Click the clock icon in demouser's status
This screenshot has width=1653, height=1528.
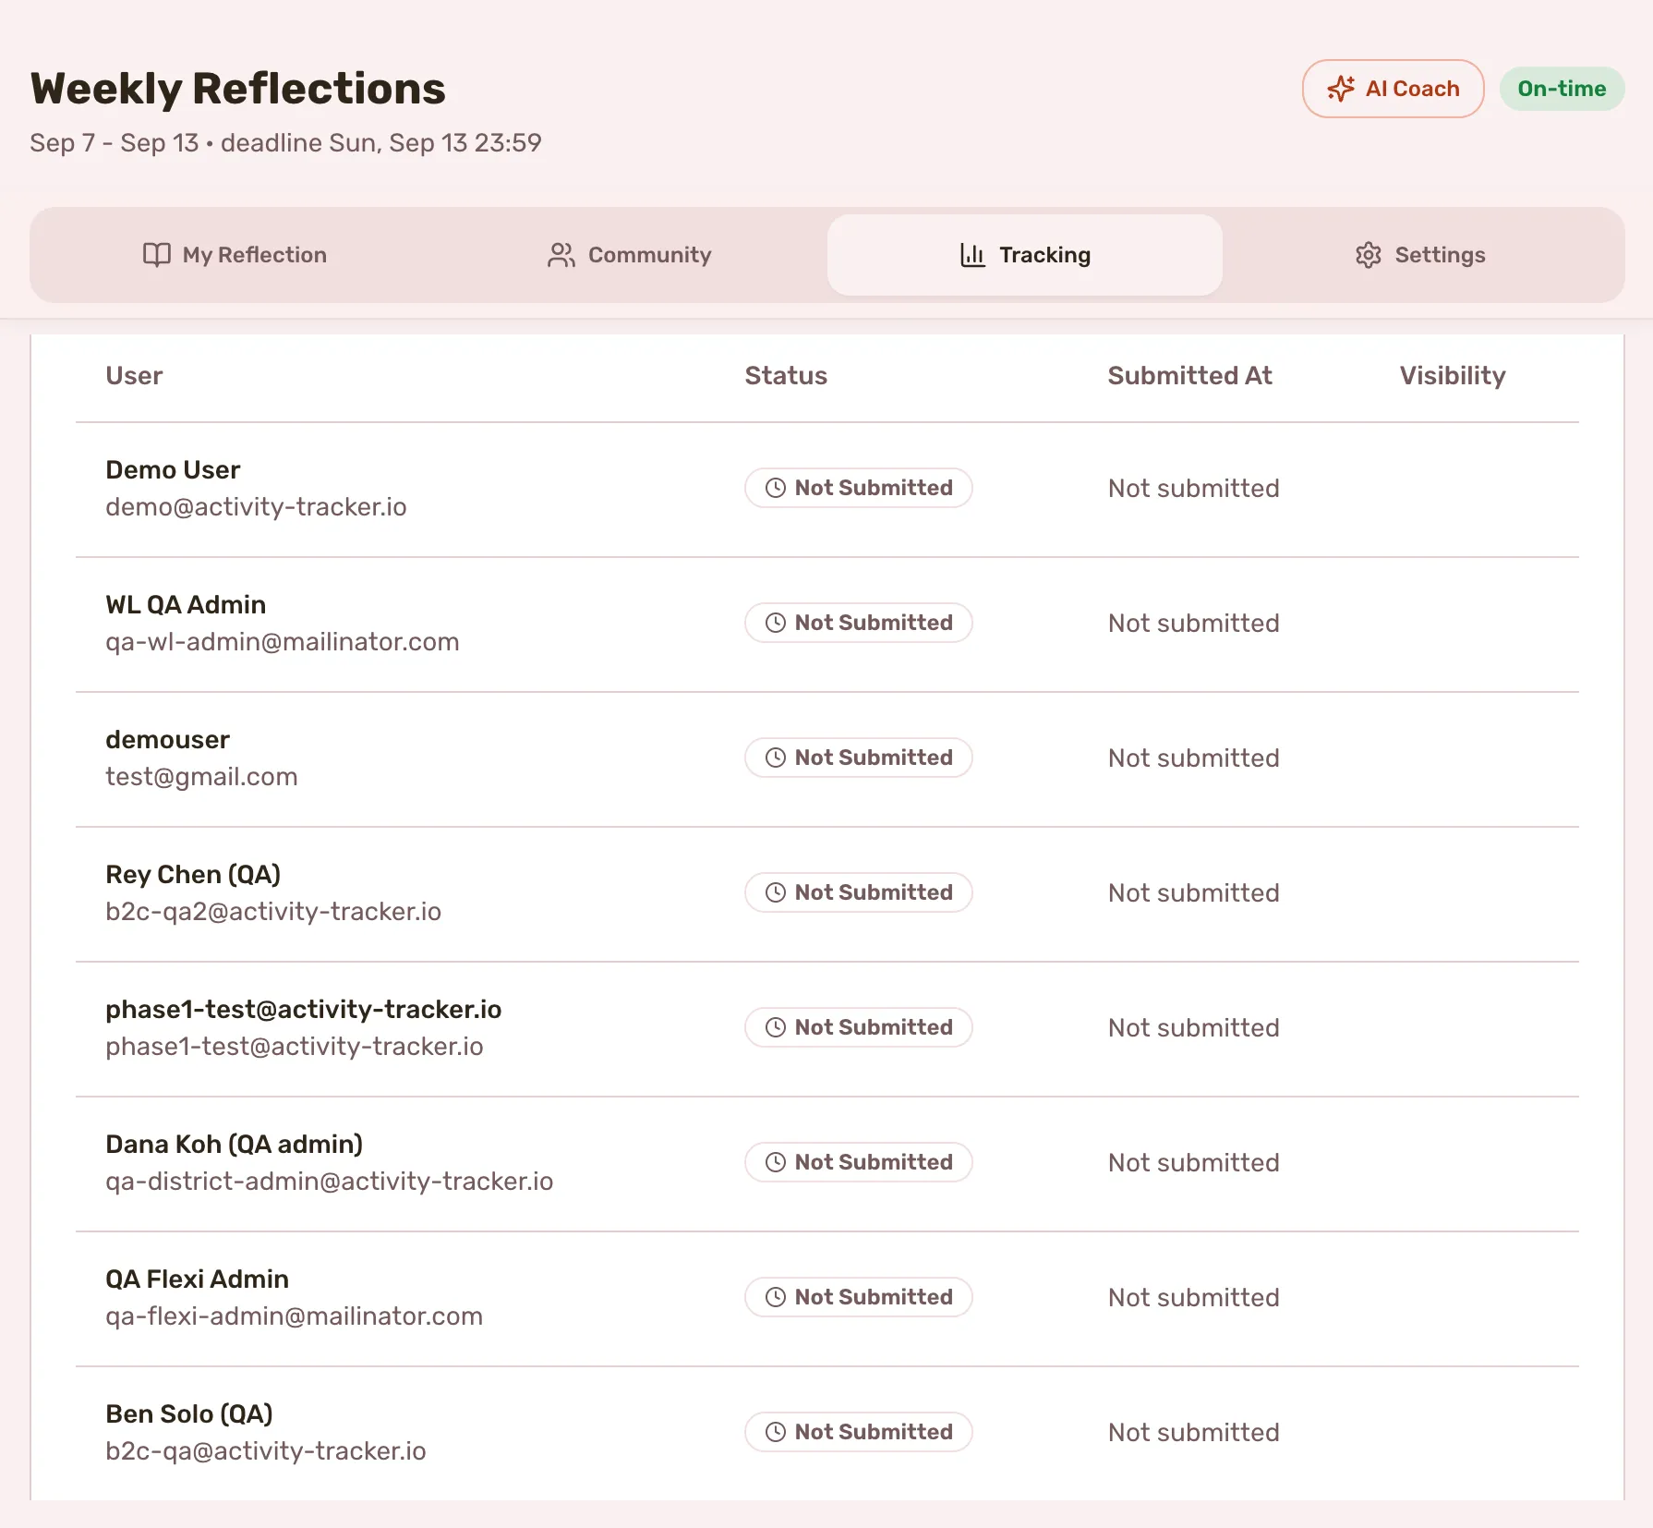coord(776,758)
